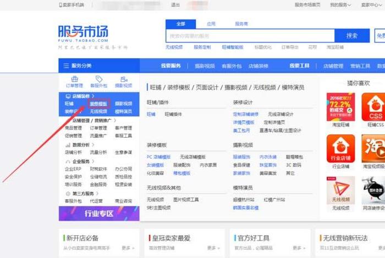Expand the 卖家中心 dropdown

(371, 4)
